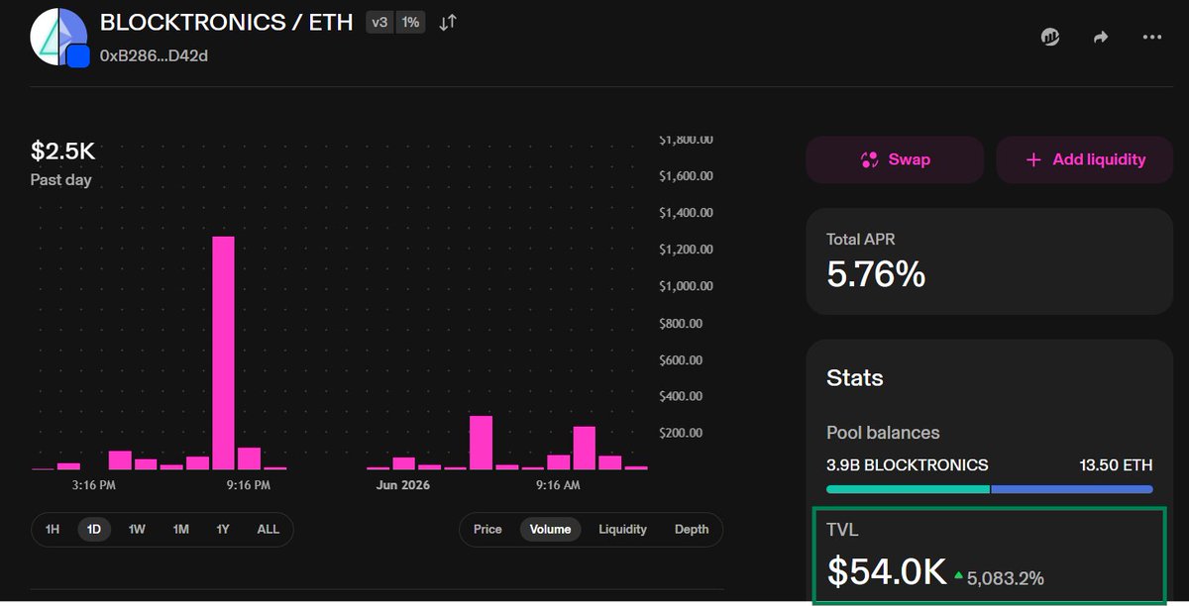Click the 9:16 PM time axis label
The height and width of the screenshot is (606, 1189).
(x=248, y=486)
